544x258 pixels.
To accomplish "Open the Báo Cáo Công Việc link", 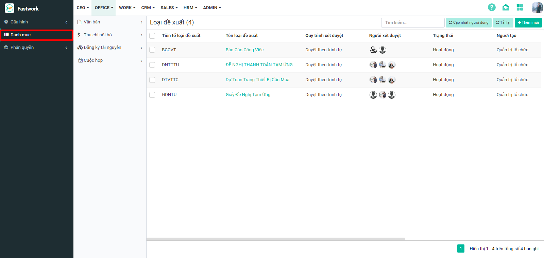I will pos(244,50).
